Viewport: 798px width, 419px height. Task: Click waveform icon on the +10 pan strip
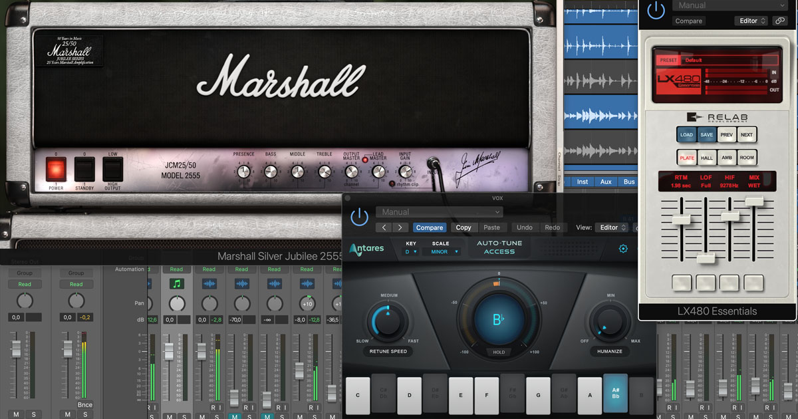click(x=307, y=284)
